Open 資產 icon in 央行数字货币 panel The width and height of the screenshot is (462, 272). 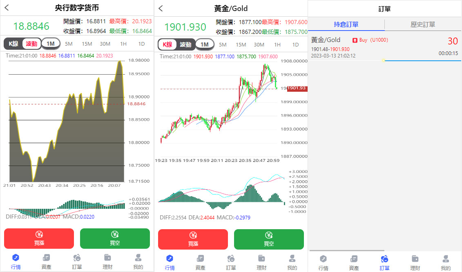coord(46,258)
